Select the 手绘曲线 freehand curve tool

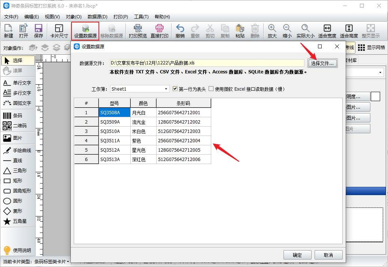pyautogui.click(x=18, y=151)
